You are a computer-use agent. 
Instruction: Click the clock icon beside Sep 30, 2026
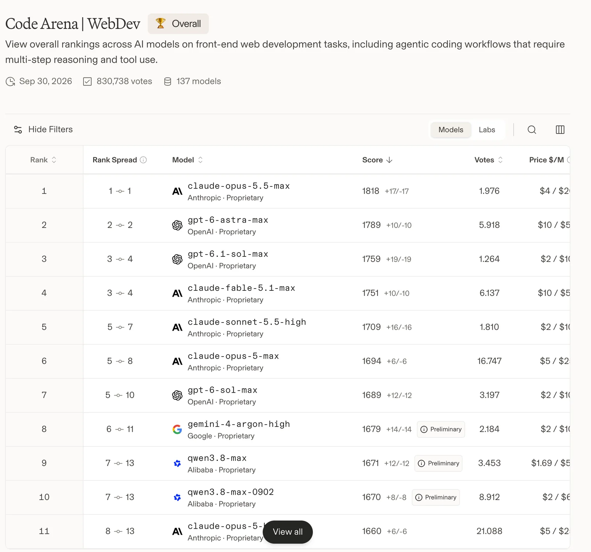pyautogui.click(x=10, y=82)
